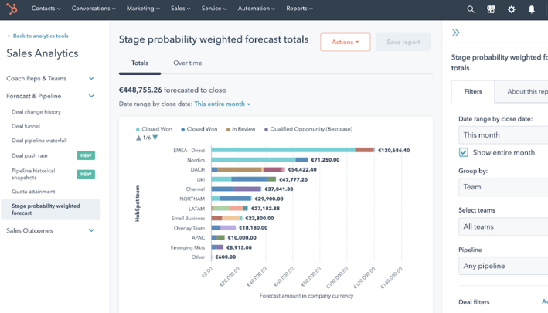Open the search magnifier icon
Image resolution: width=548 pixels, height=313 pixels.
point(471,9)
